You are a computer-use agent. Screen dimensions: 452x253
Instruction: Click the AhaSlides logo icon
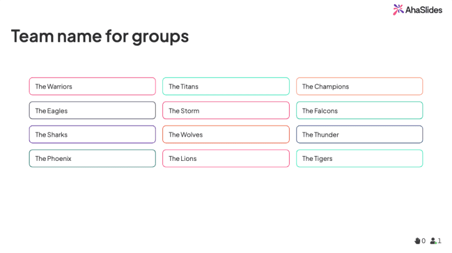click(398, 9)
